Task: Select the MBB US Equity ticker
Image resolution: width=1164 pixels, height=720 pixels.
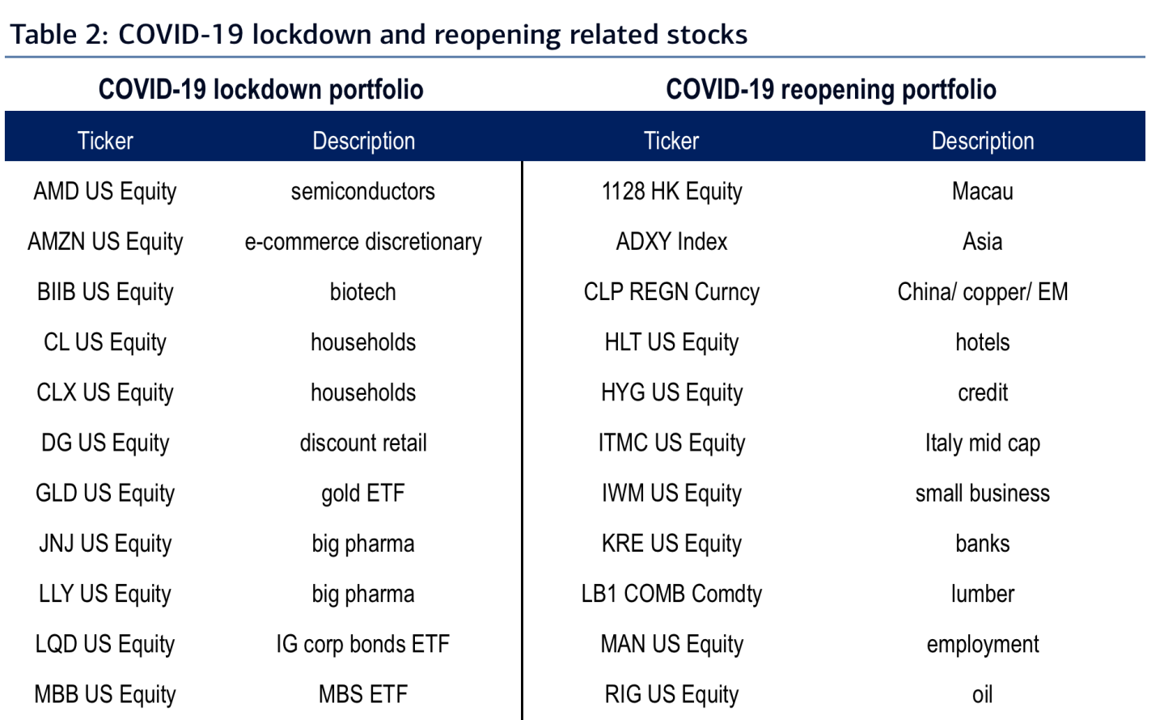Action: [105, 694]
